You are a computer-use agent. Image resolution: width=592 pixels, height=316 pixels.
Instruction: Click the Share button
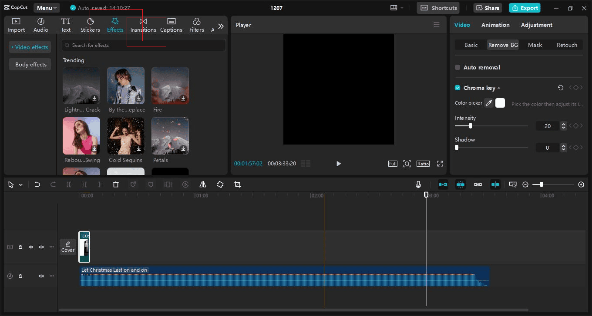click(488, 8)
